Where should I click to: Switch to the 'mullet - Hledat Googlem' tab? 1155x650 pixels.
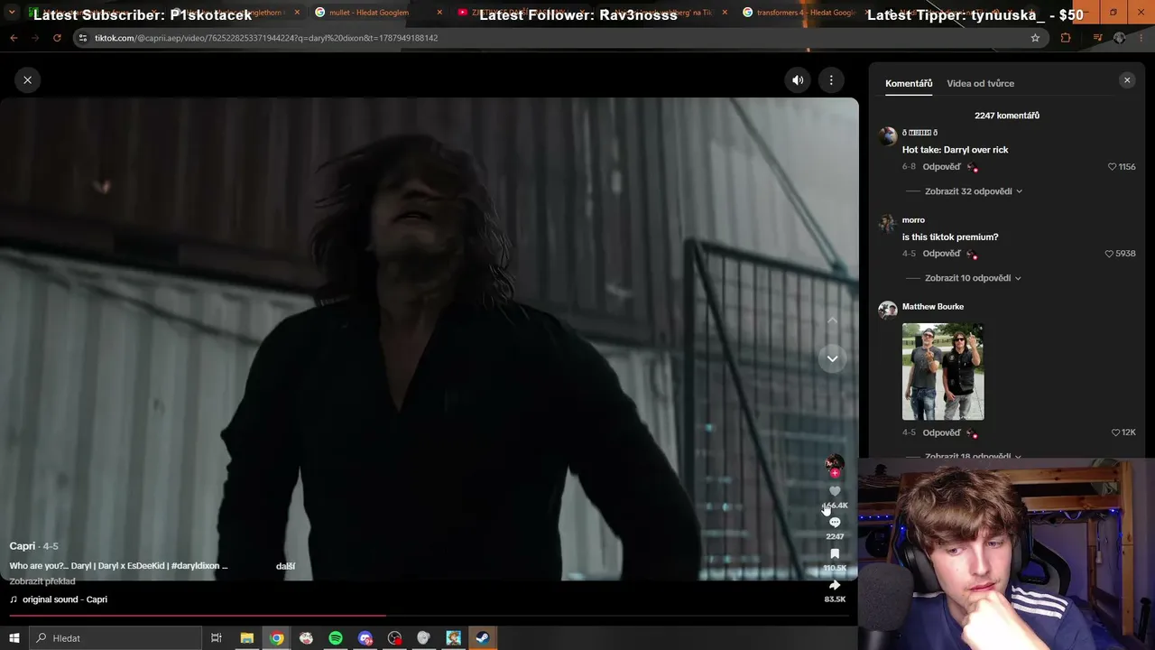click(x=378, y=13)
